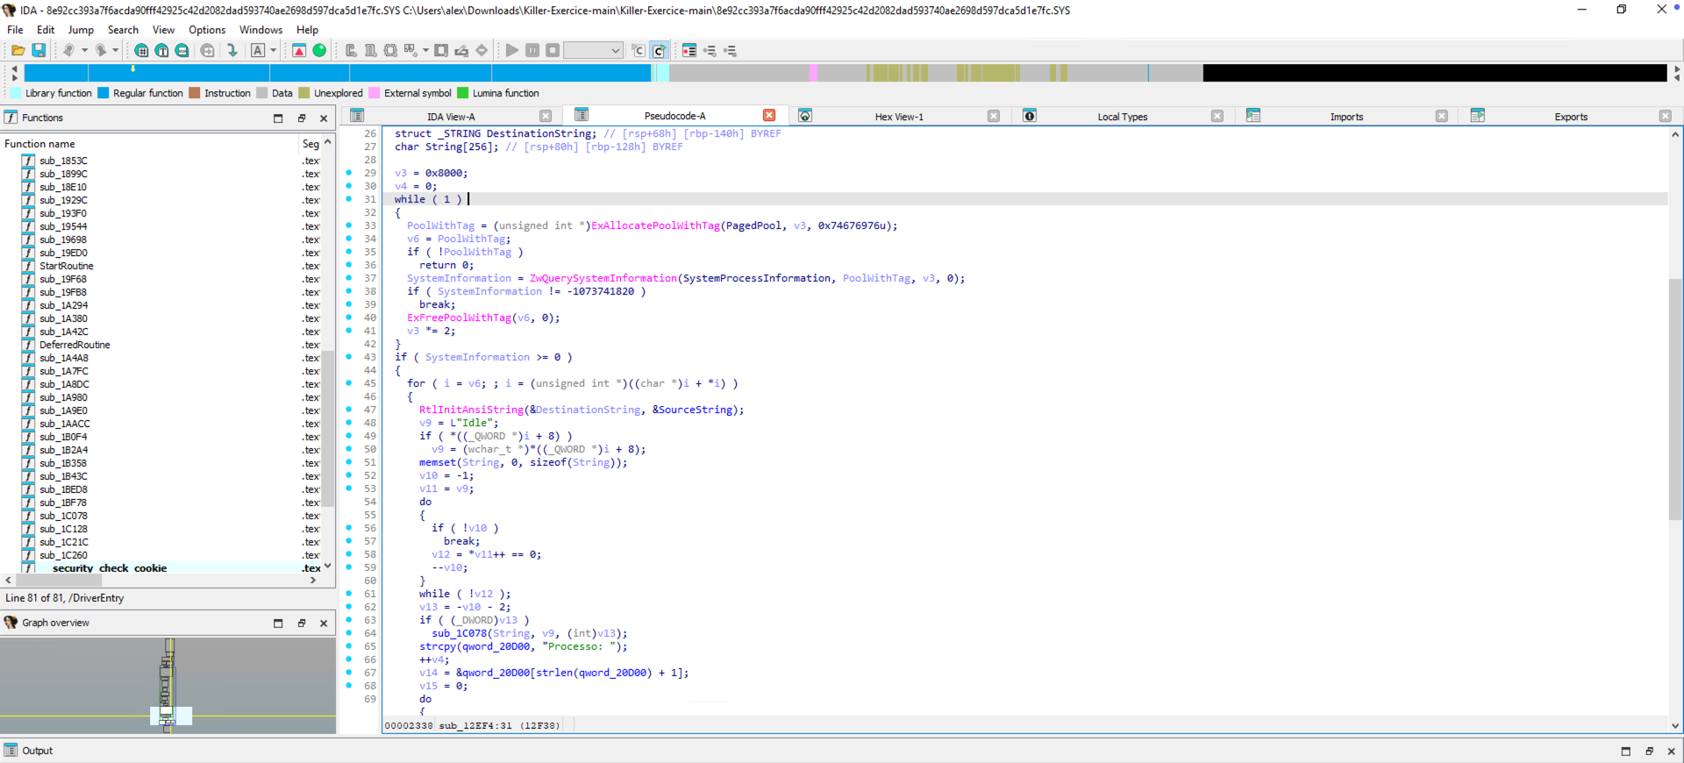Click the Exports tab icon
1684x763 pixels.
point(1478,116)
